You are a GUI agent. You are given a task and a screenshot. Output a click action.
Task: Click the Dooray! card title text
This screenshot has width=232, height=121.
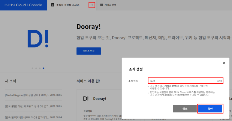pos(100,99)
